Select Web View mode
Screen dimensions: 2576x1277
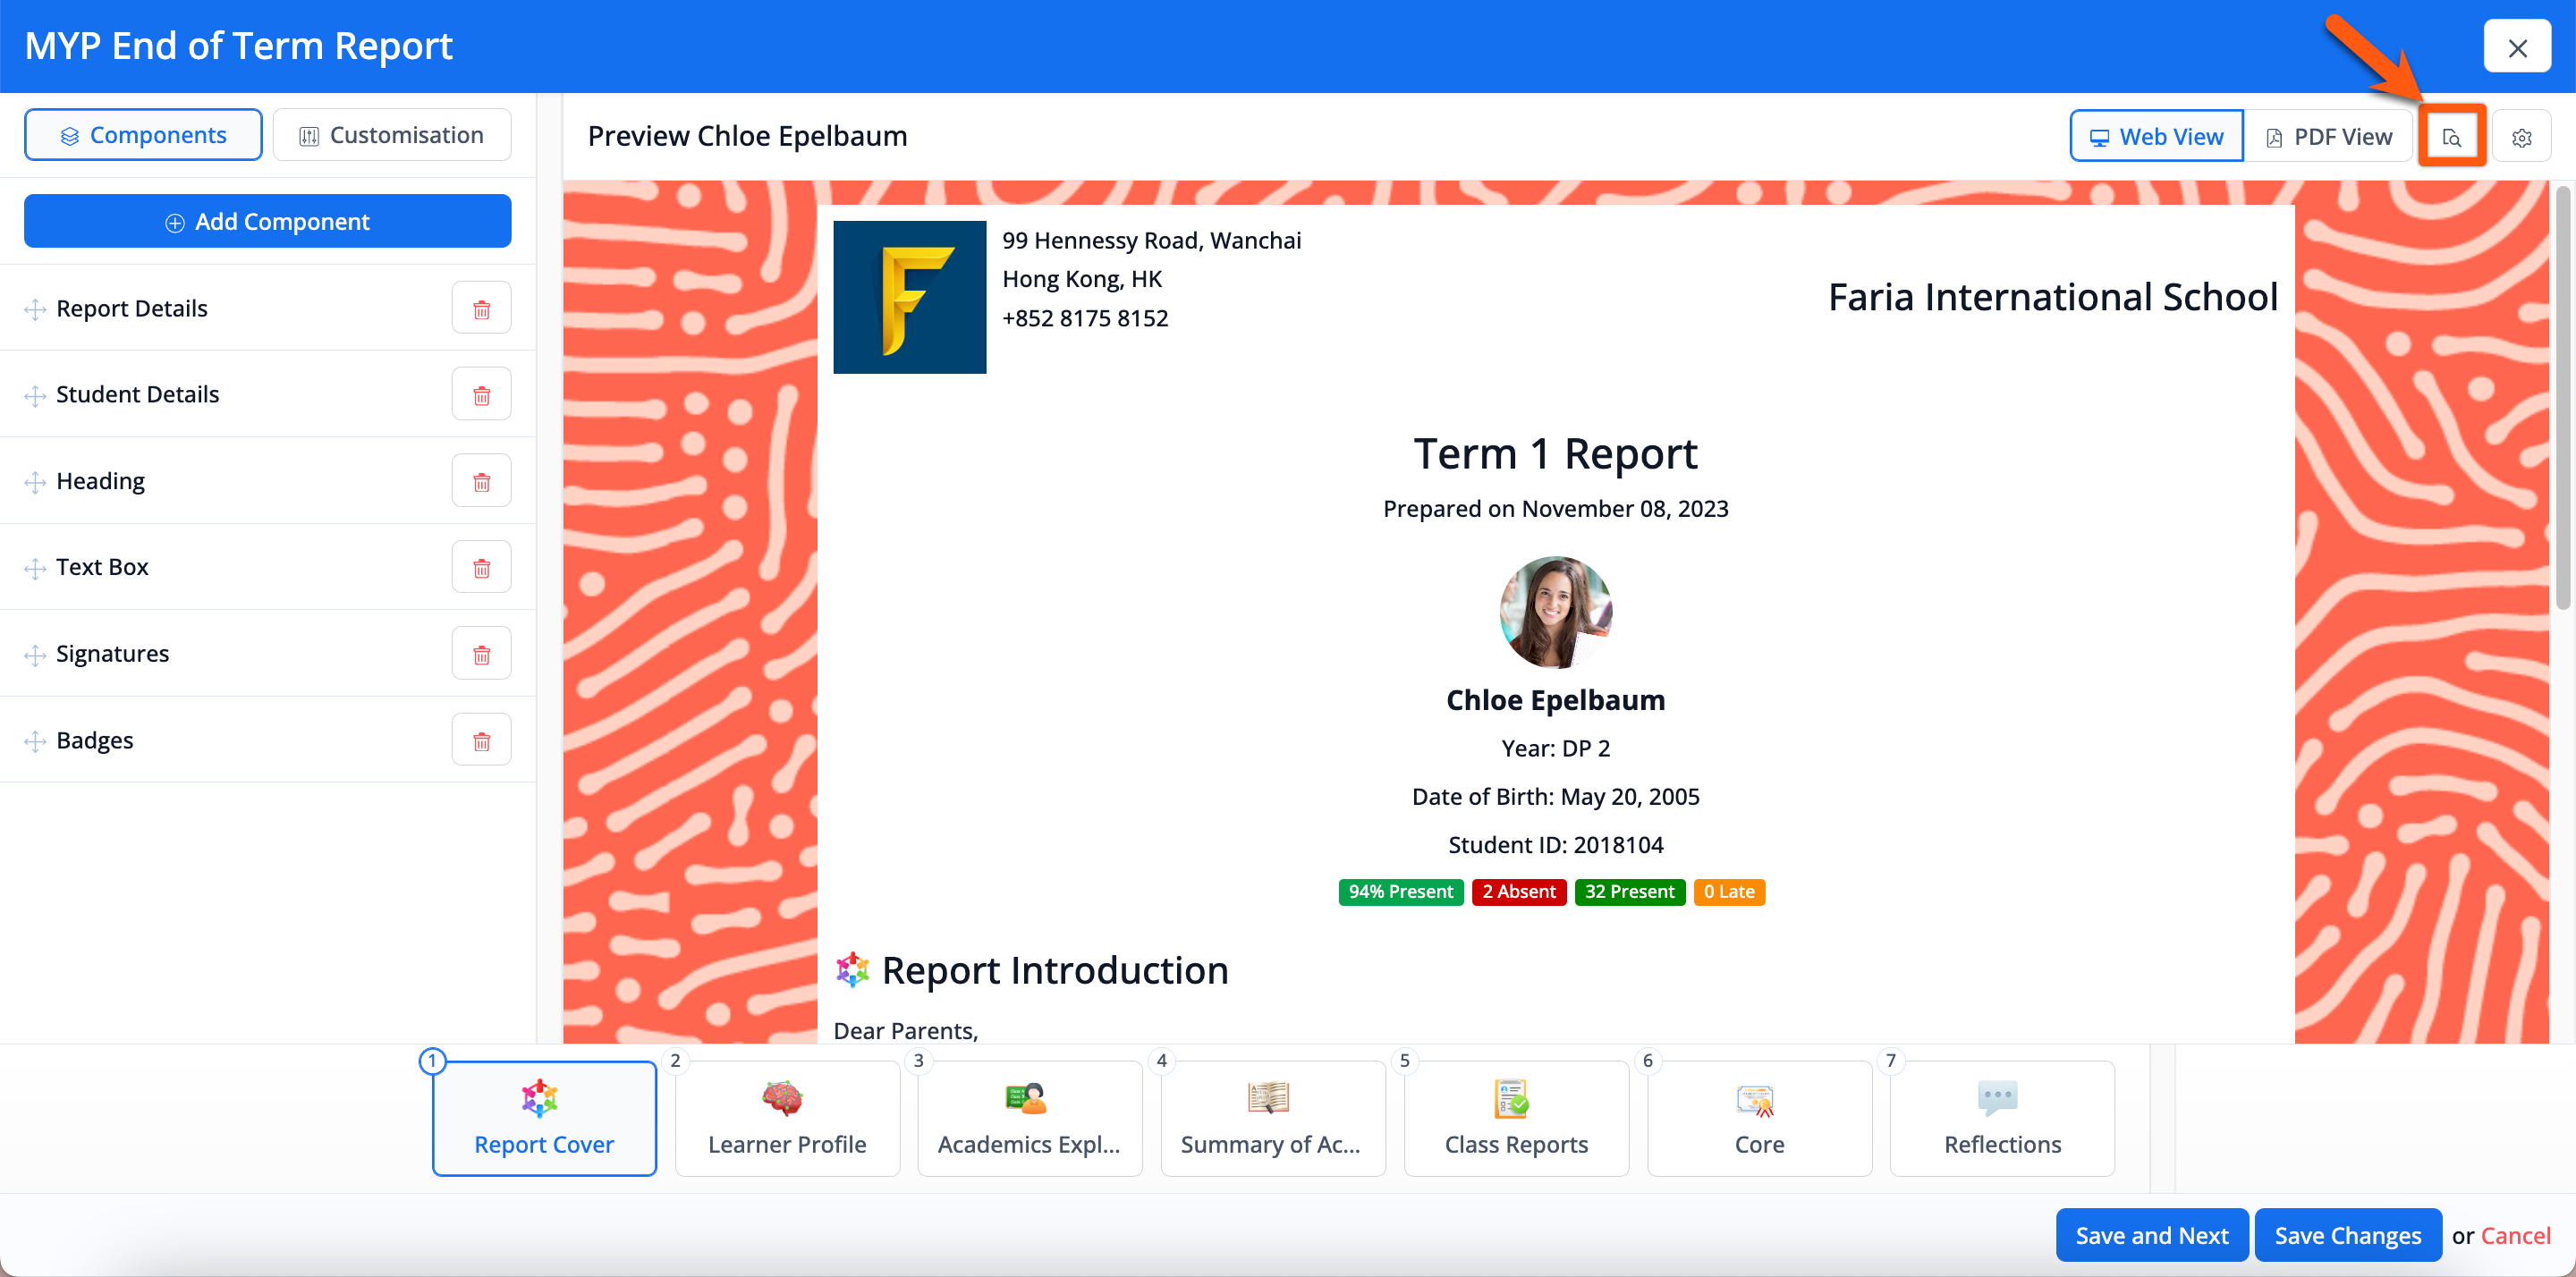2156,136
